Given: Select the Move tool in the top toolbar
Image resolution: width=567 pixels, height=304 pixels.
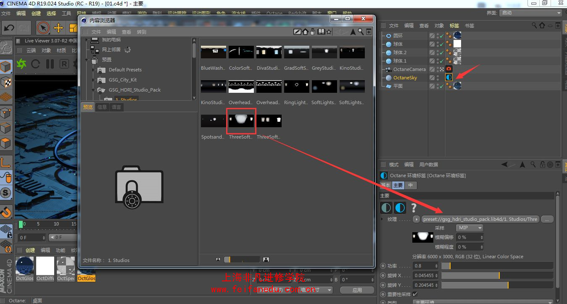Looking at the screenshot, I should click(58, 28).
